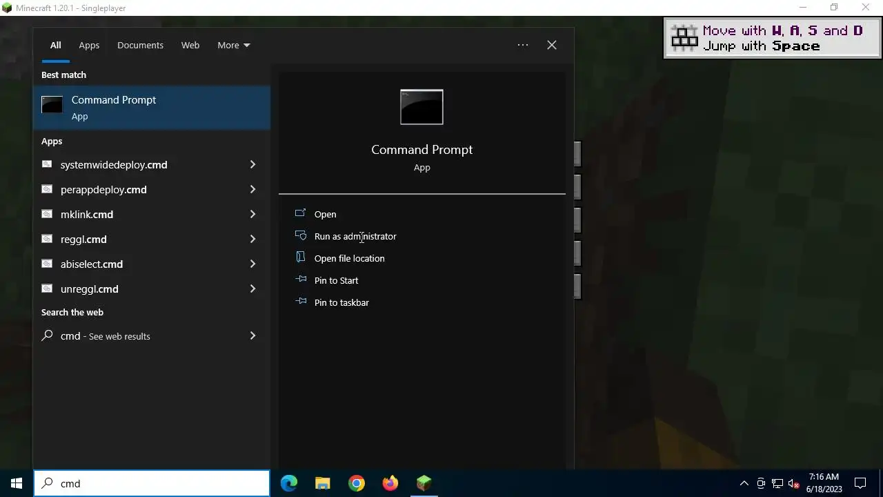883x497 pixels.
Task: Open the notification center icon
Action: 860,483
